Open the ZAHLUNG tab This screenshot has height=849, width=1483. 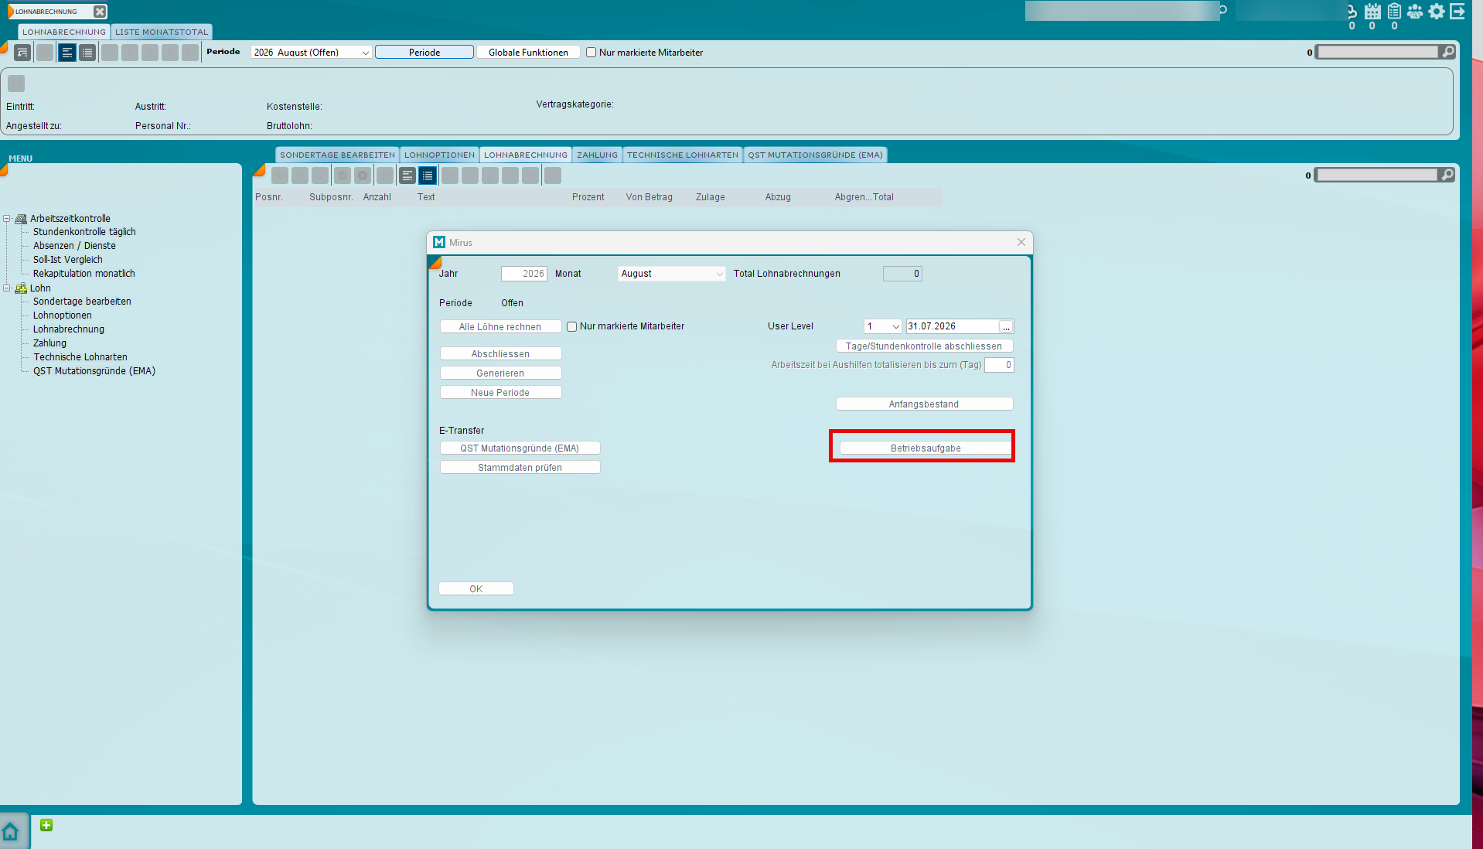pos(597,155)
